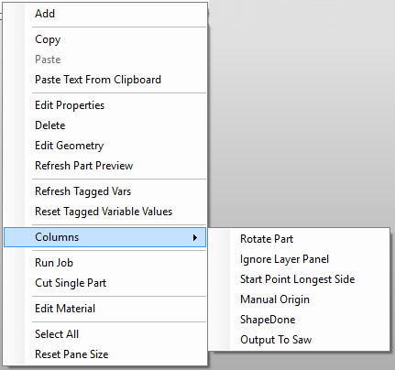Open Edit Properties
The height and width of the screenshot is (370, 395).
tap(104, 105)
